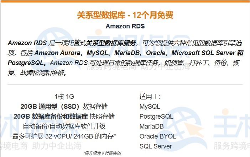Select PostgreSQL in the 适用于 list
Screen dimensions: 250x157
[x=156, y=117]
